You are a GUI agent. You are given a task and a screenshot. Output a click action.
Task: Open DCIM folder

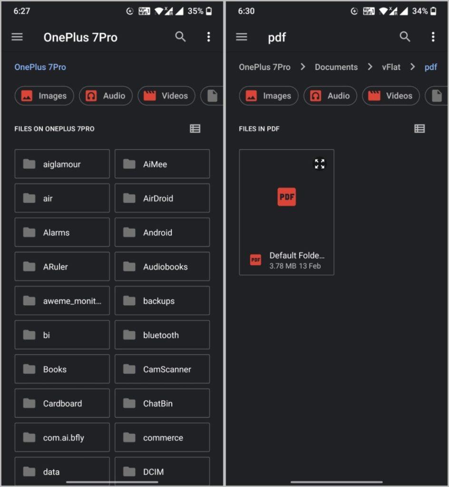point(162,471)
